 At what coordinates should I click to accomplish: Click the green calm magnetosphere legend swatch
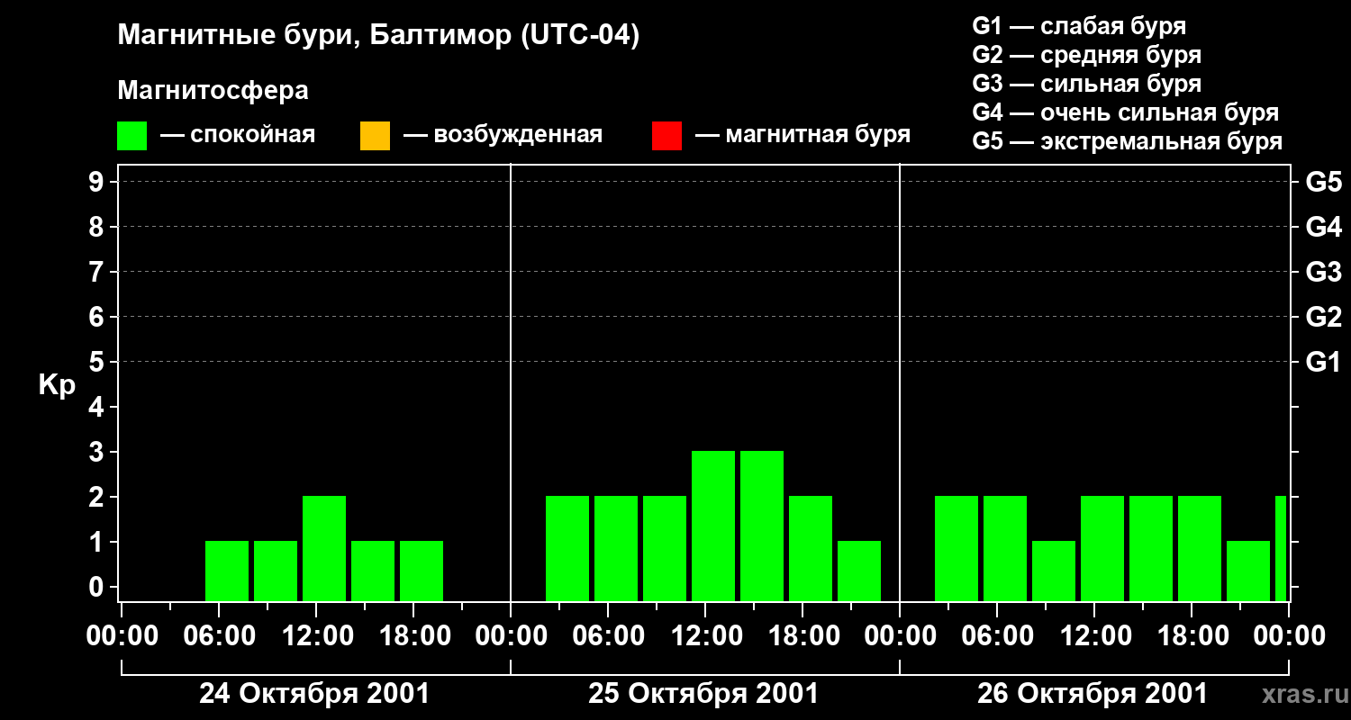[131, 136]
